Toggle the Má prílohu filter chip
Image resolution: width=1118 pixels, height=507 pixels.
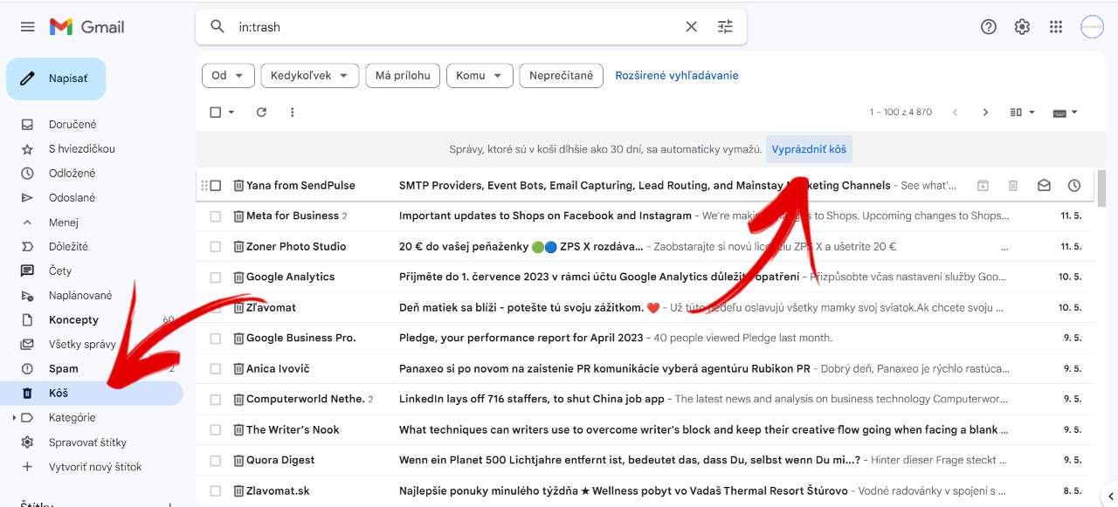click(403, 76)
